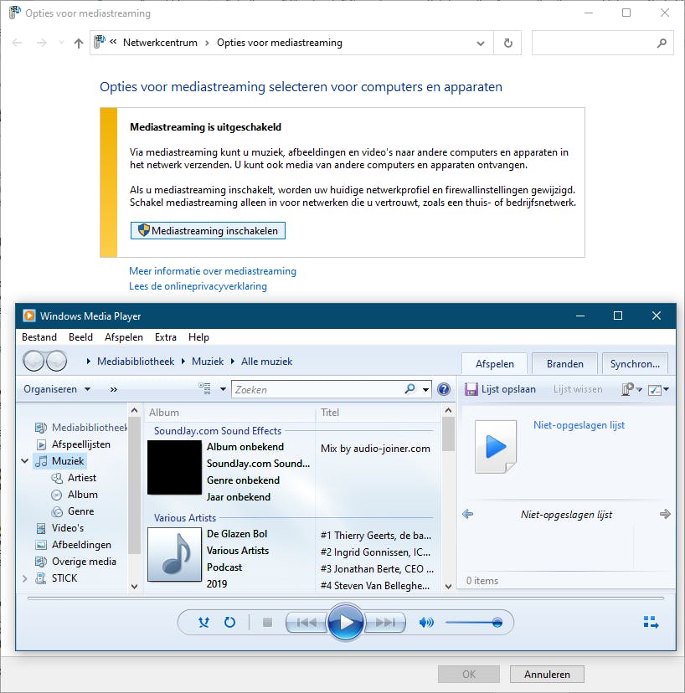Image resolution: width=685 pixels, height=693 pixels.
Task: Open Lees de onlineprivacyverklaring link
Action: click(198, 286)
